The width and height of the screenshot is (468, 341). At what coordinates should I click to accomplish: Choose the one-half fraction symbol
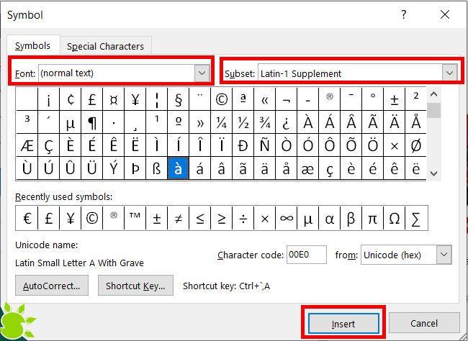(243, 122)
